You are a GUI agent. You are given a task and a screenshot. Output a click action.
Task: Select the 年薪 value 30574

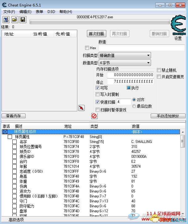136,166
